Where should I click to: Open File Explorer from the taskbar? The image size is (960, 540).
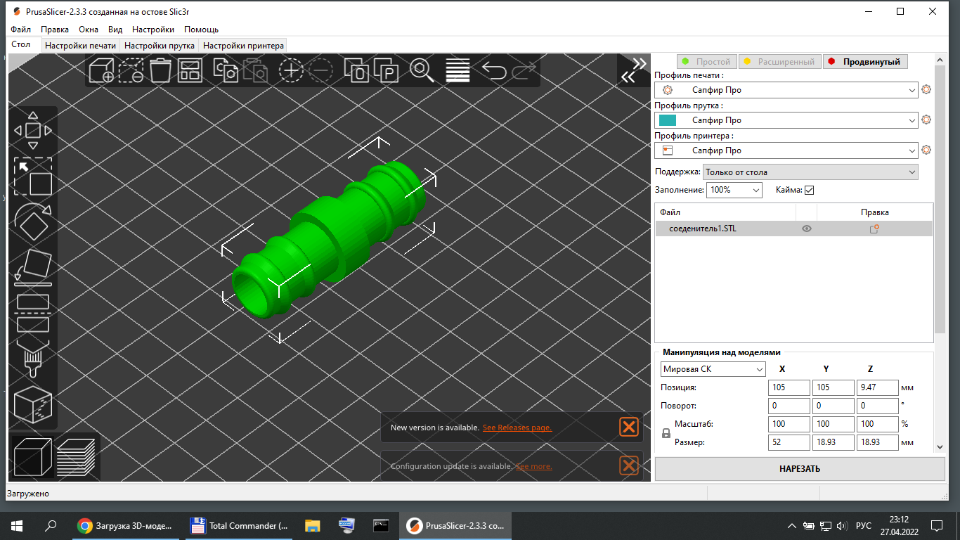click(313, 526)
